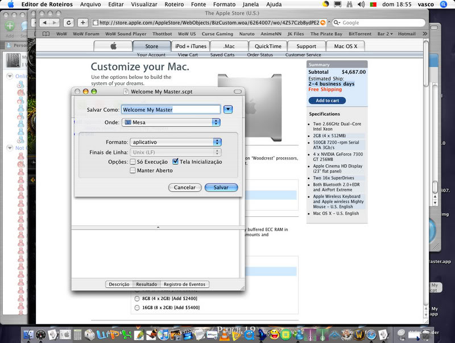
Task: Click the Apple logo store tab
Action: point(113,46)
